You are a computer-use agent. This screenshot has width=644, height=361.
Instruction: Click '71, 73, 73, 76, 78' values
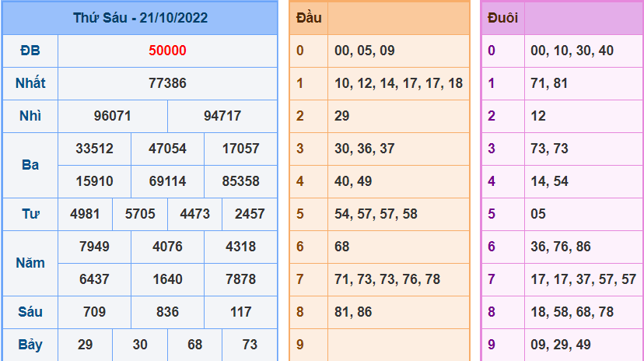(387, 279)
